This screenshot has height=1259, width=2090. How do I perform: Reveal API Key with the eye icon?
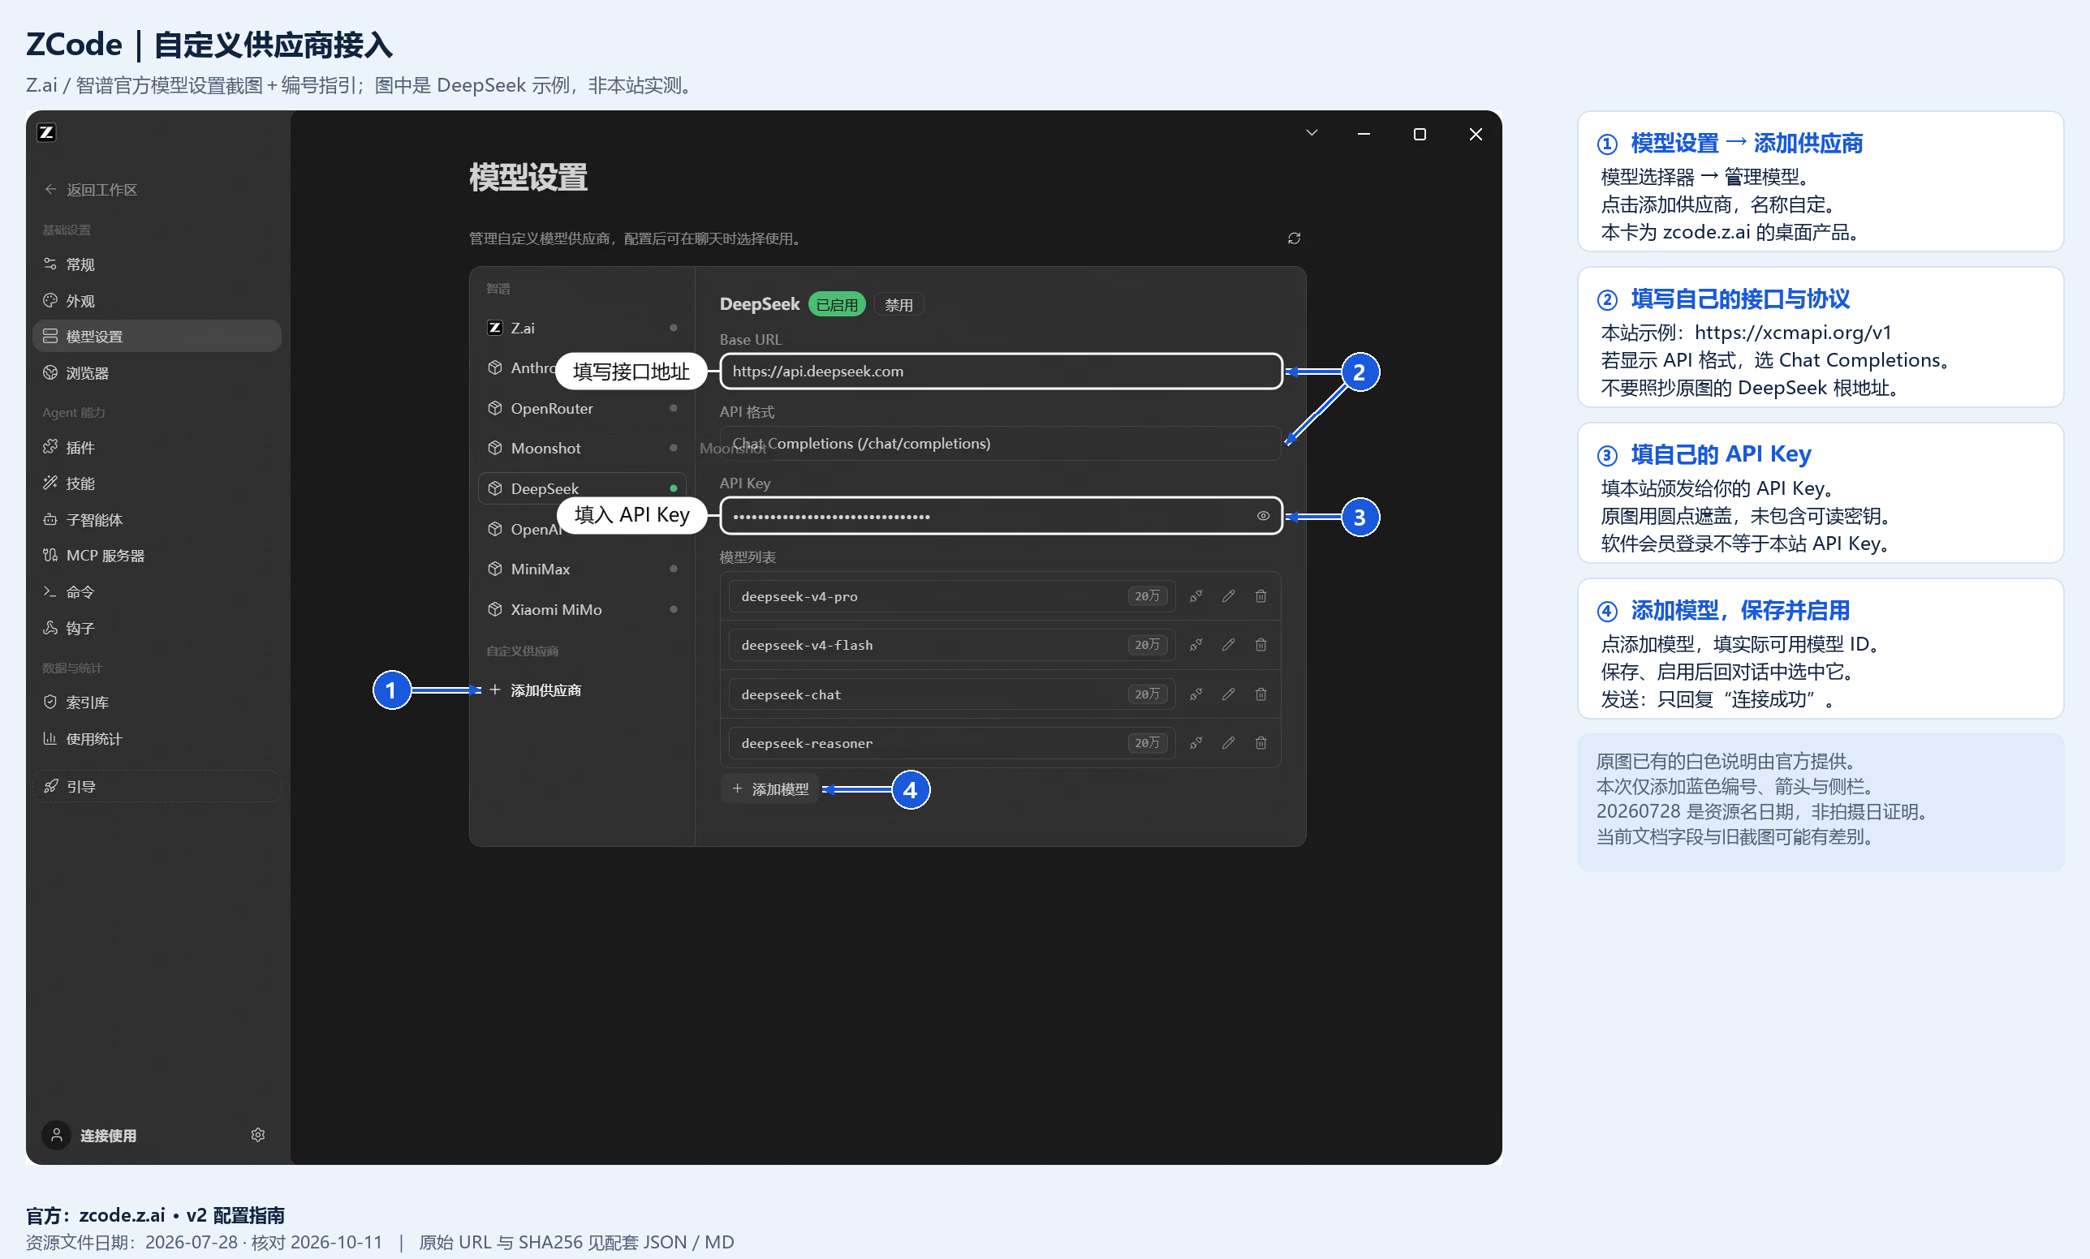(x=1263, y=515)
